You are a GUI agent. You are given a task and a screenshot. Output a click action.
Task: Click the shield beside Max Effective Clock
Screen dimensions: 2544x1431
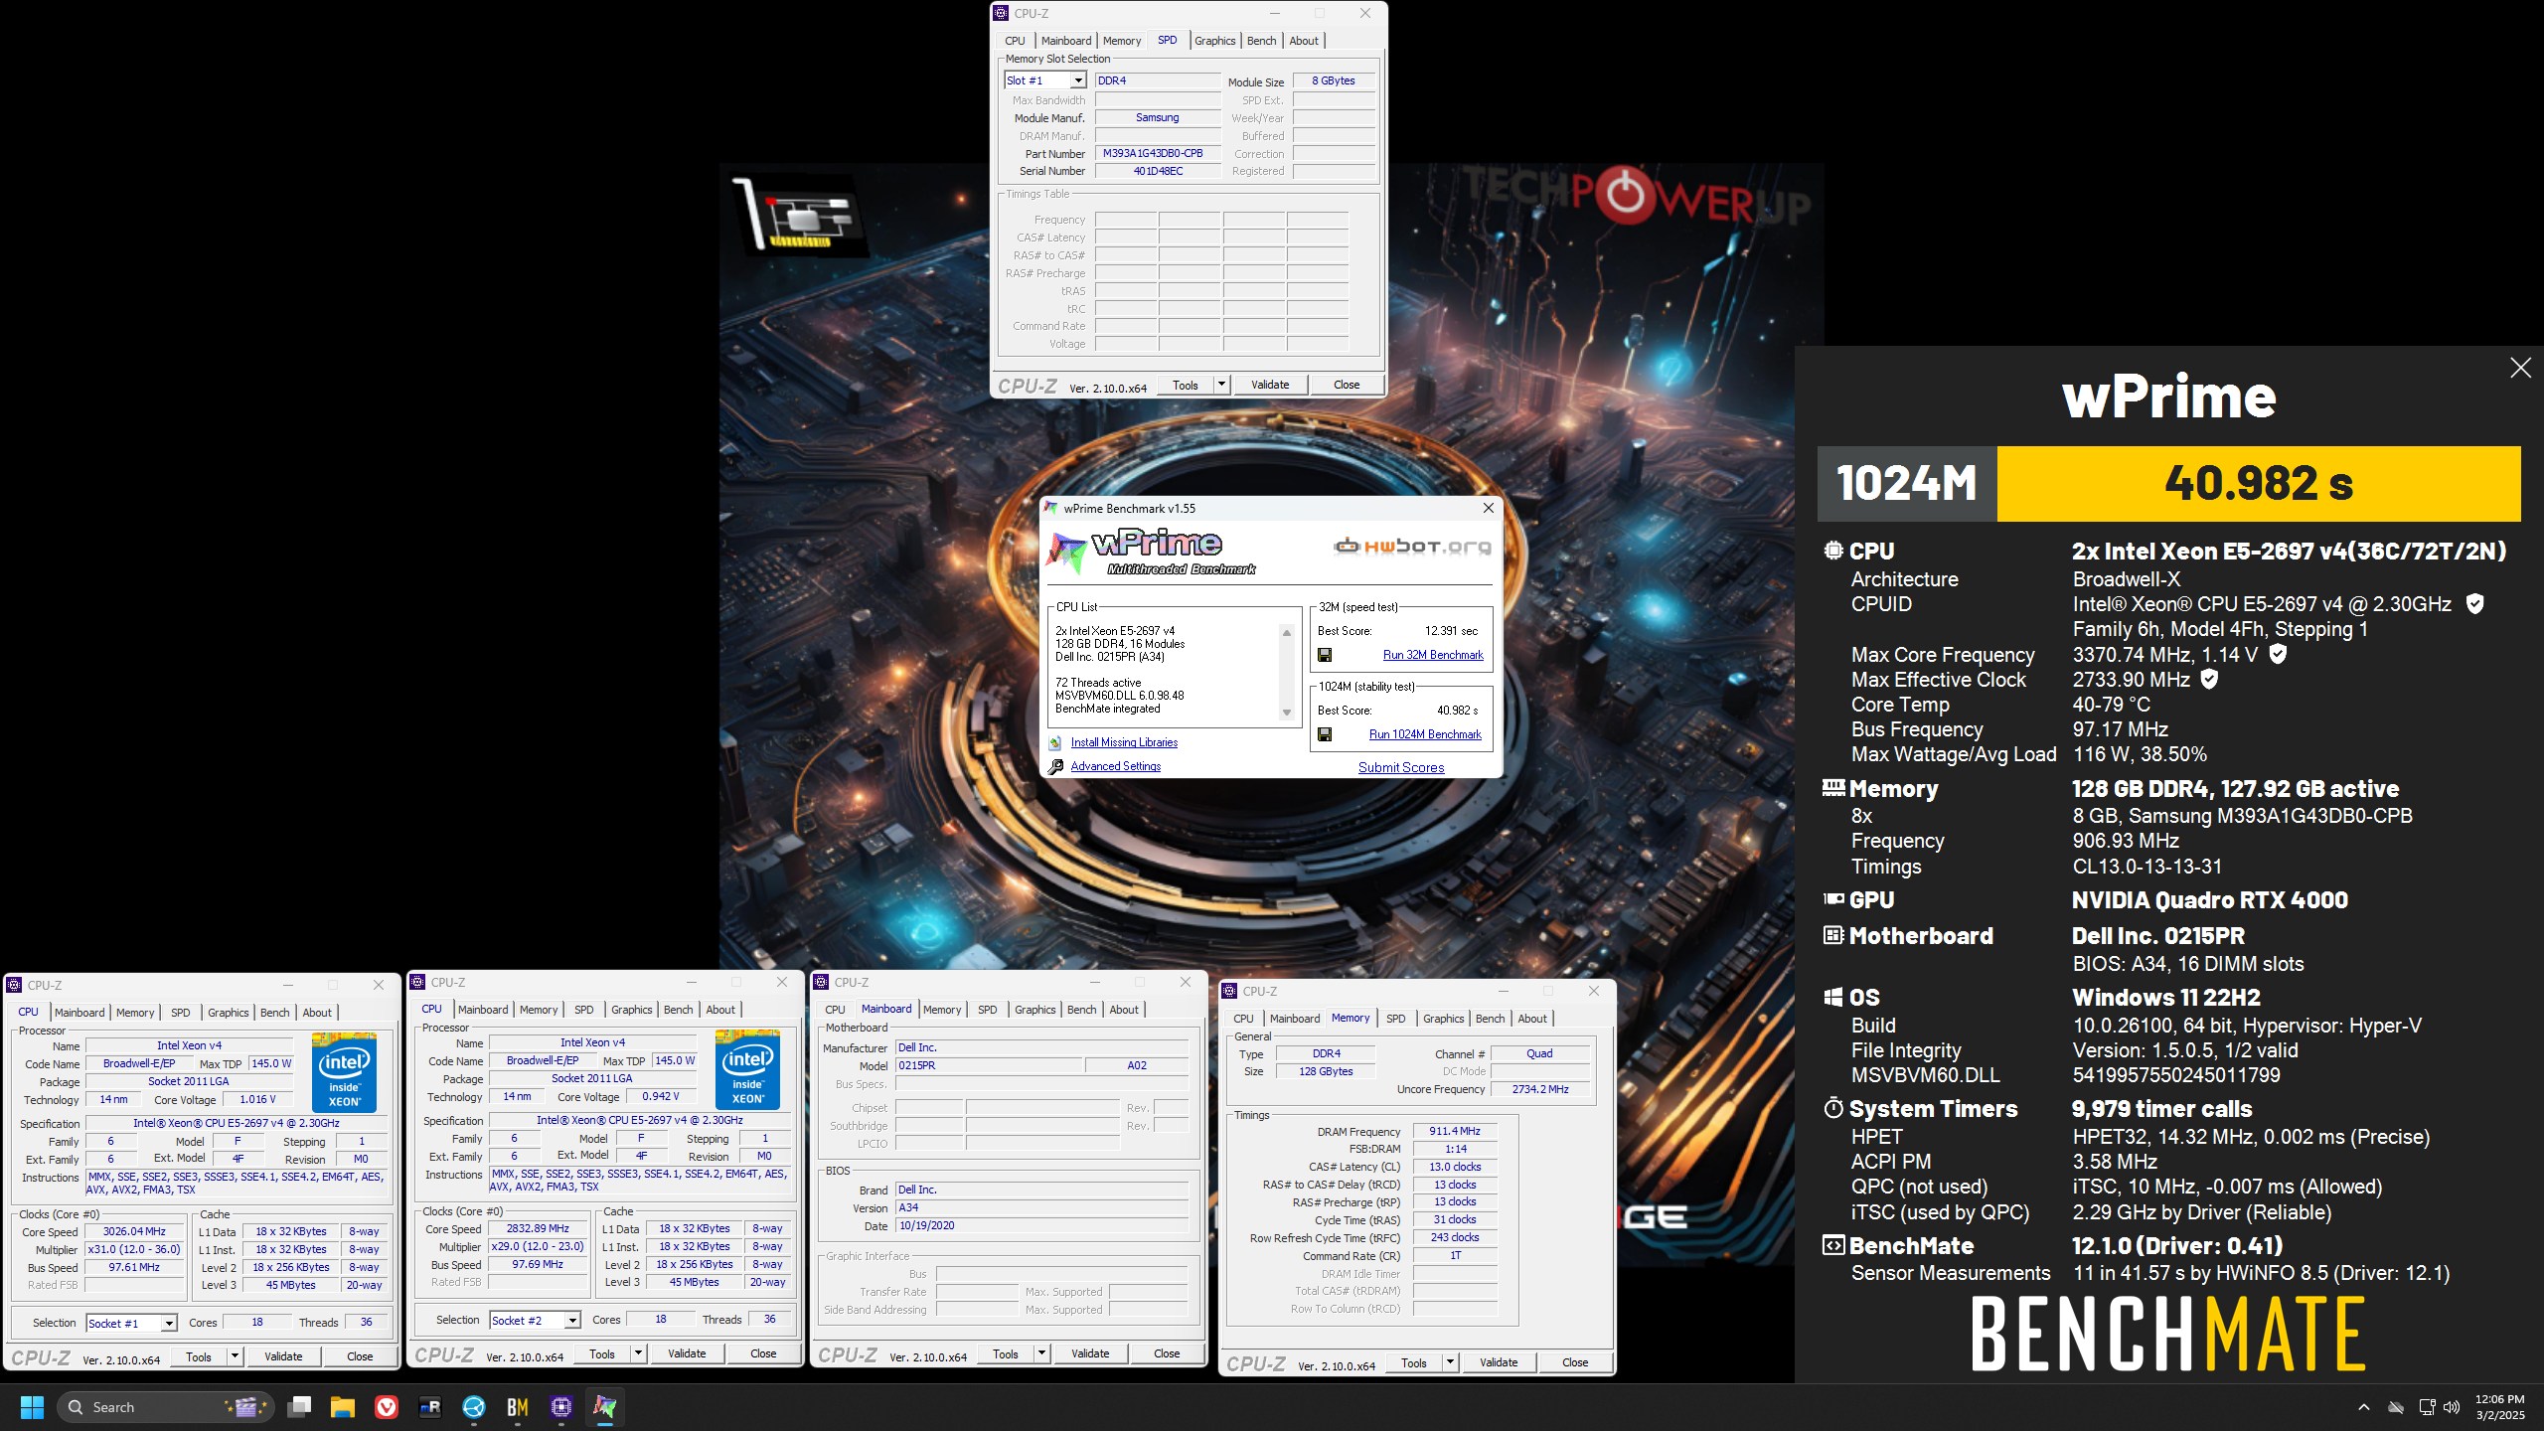2209,679
